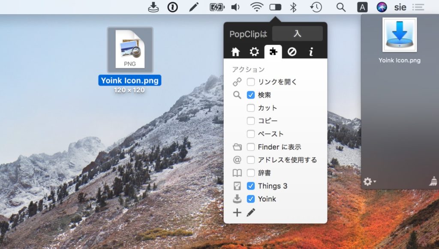
Task: Open Wi-Fi menu
Action: click(256, 7)
